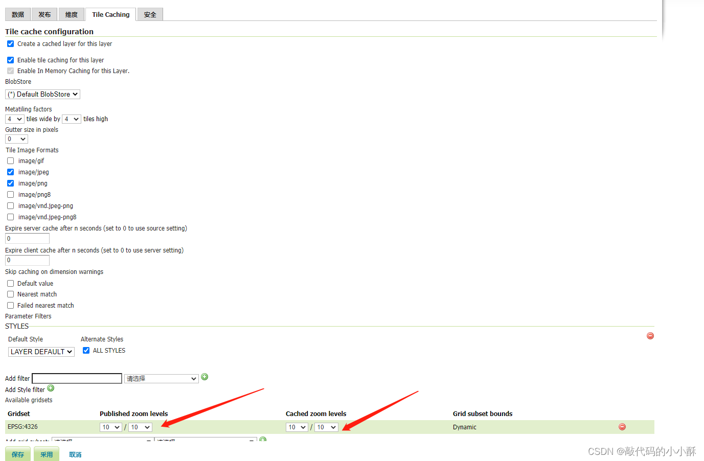Enable image/png8 tile format
The image size is (704, 461).
coord(10,195)
